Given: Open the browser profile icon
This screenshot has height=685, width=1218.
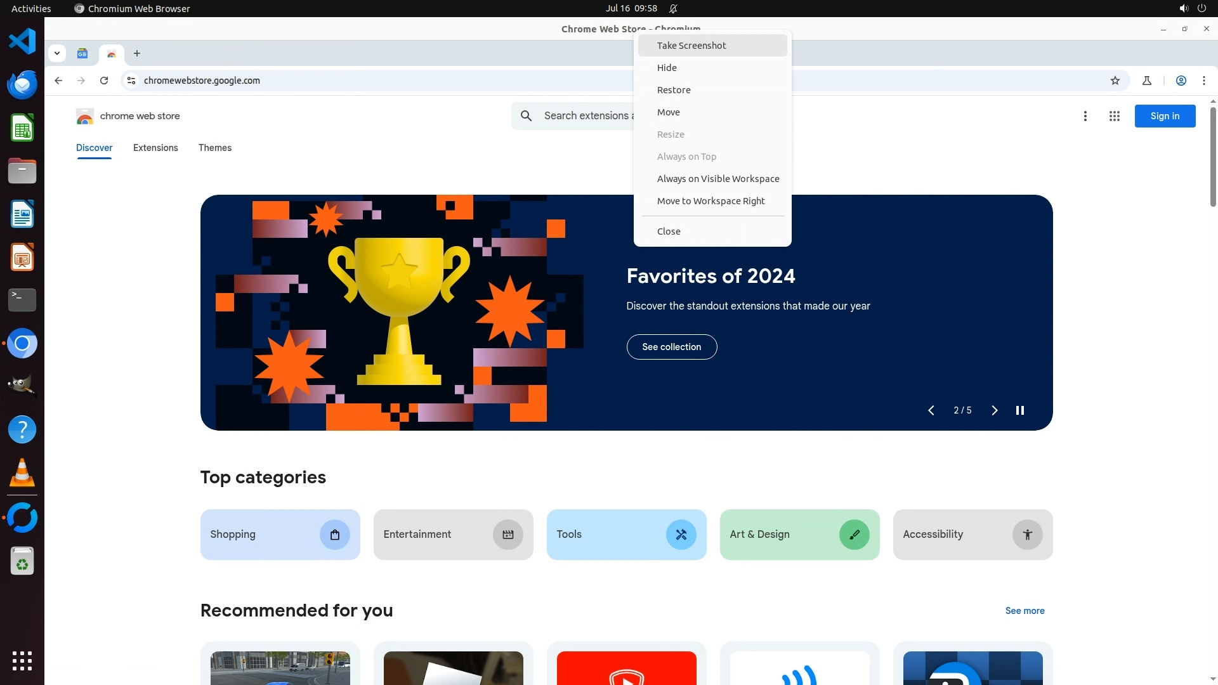Looking at the screenshot, I should pyautogui.click(x=1181, y=81).
